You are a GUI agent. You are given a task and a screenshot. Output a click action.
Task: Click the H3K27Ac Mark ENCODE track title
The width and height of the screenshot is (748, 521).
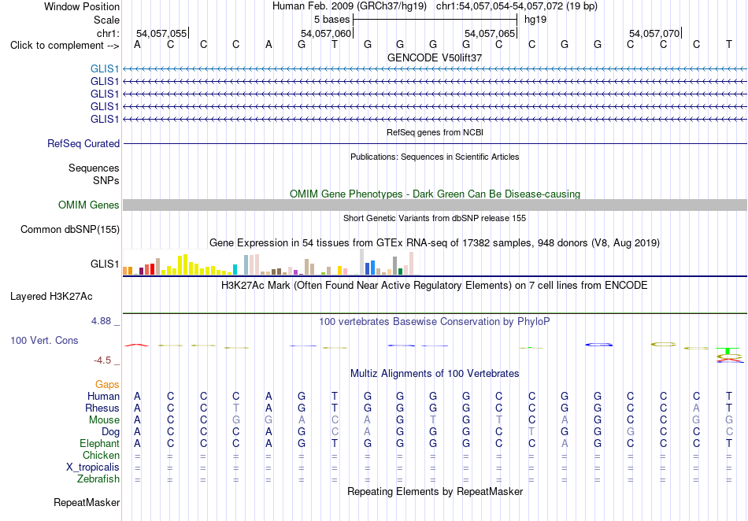click(435, 286)
